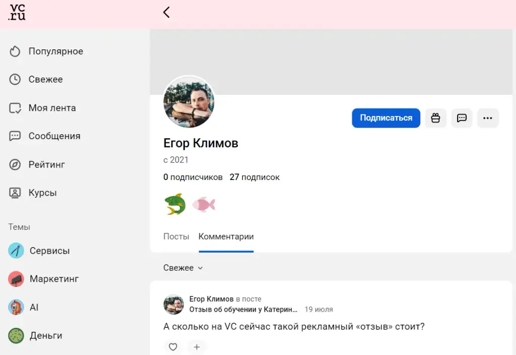
Task: Open the Маркетинг topic link
Action: coord(54,279)
